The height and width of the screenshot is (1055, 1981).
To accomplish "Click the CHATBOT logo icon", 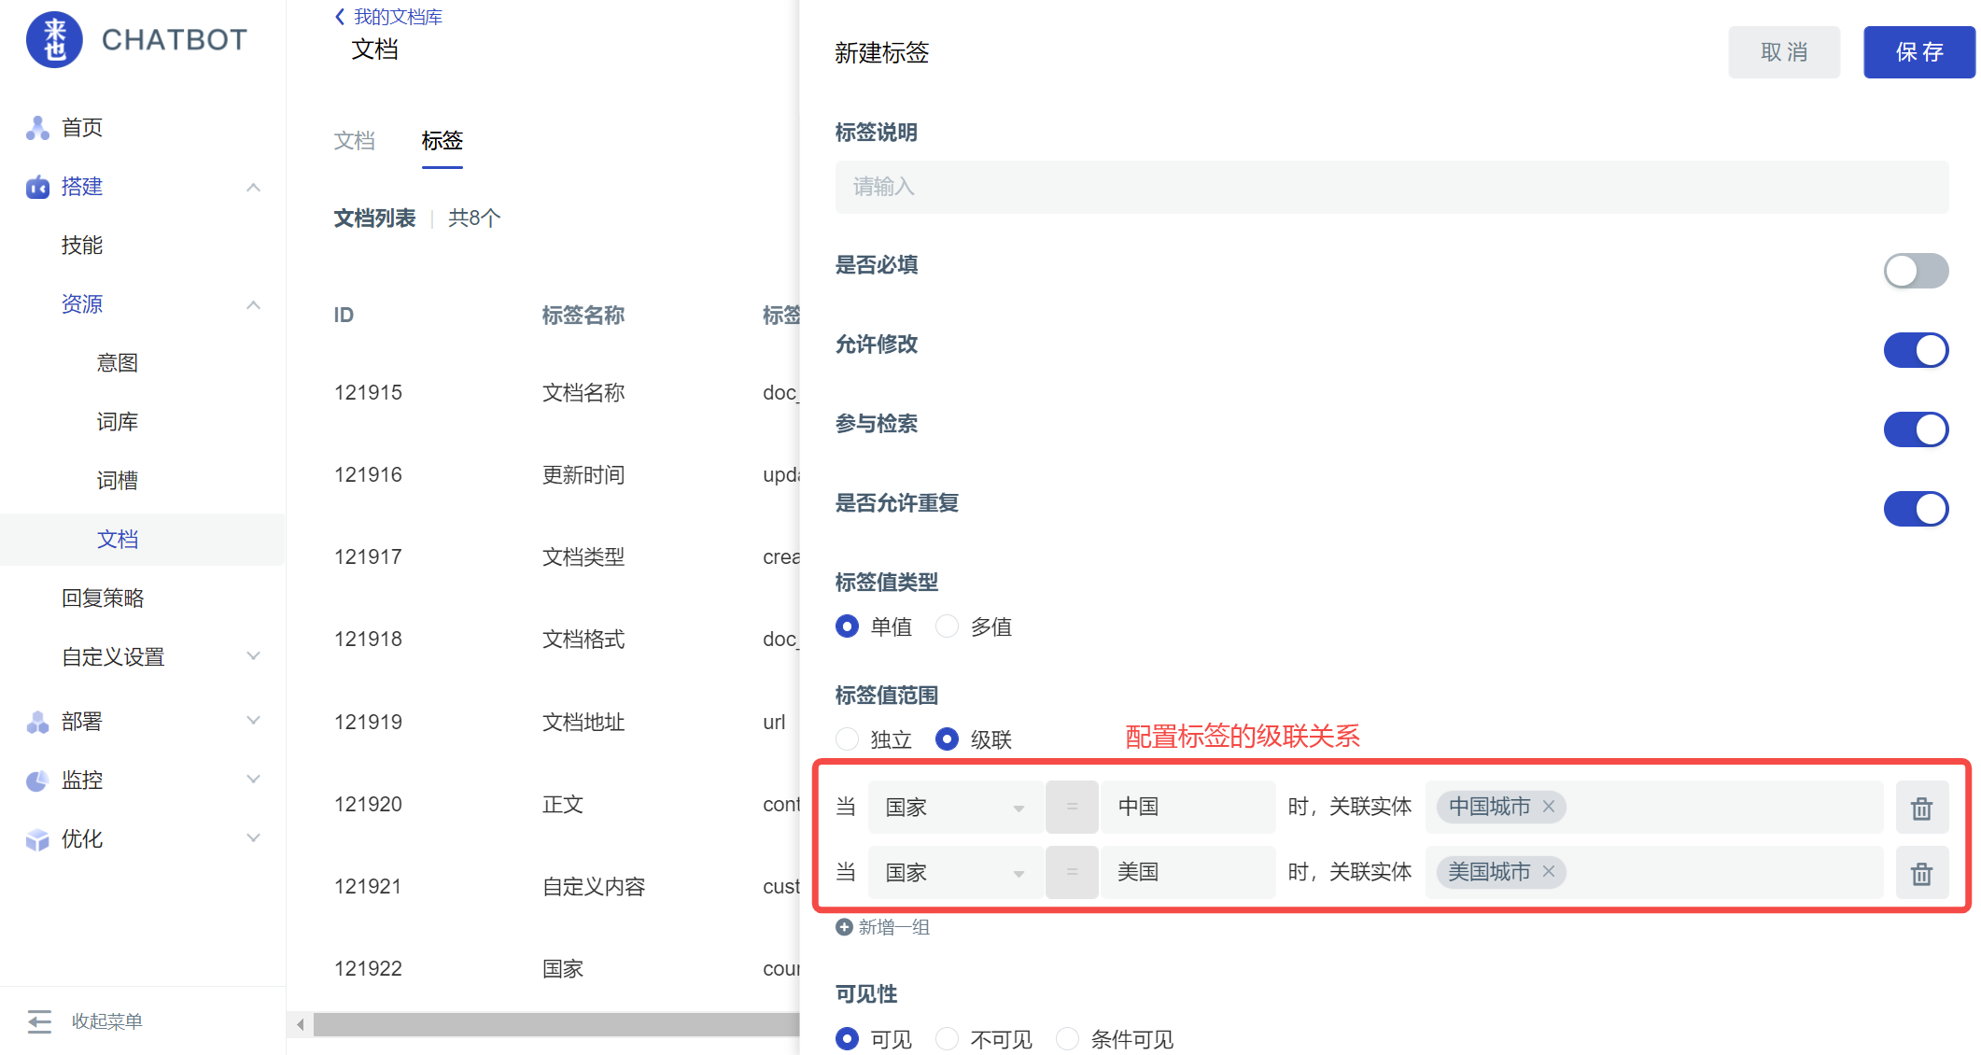I will (x=54, y=40).
